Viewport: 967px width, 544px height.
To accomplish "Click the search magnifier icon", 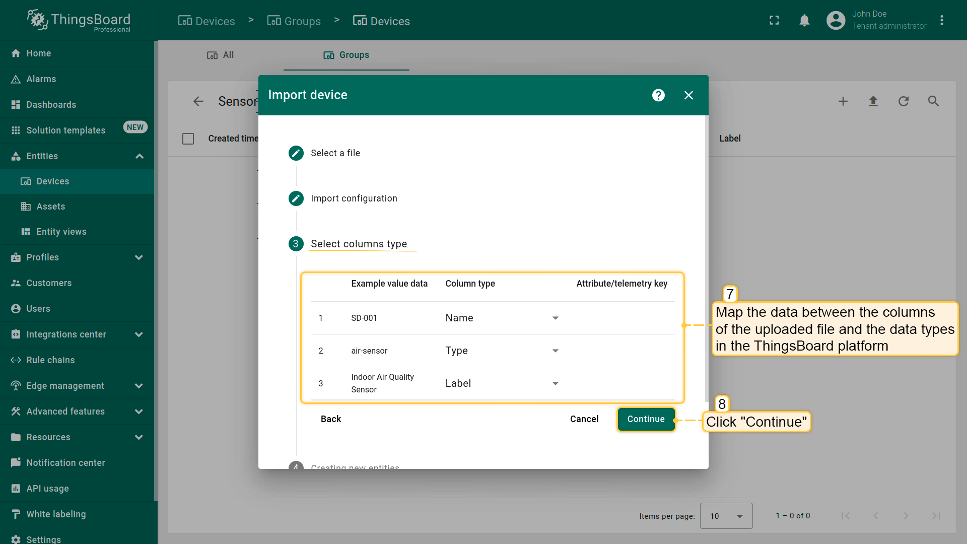I will 933,101.
